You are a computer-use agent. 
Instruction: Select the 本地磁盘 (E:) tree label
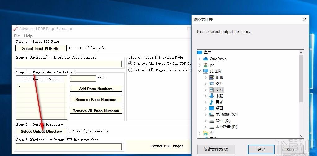click(227, 127)
